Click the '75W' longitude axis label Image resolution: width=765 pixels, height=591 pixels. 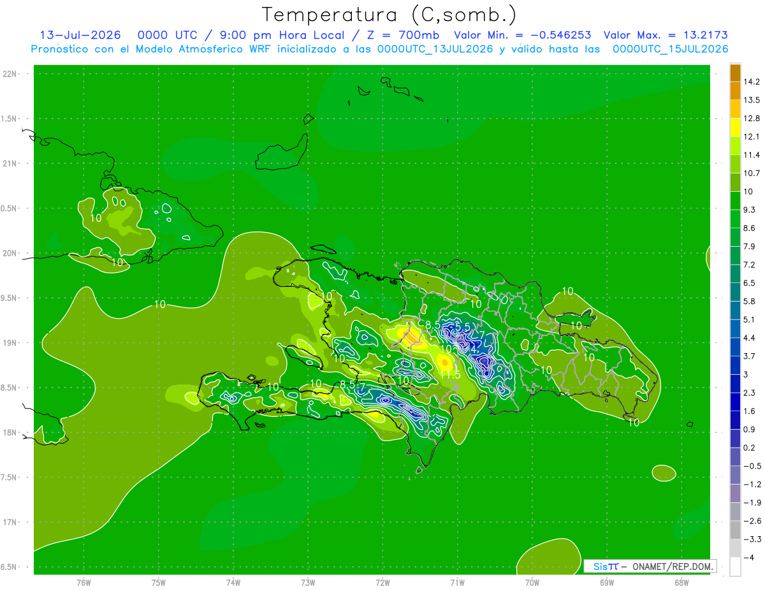click(x=159, y=583)
